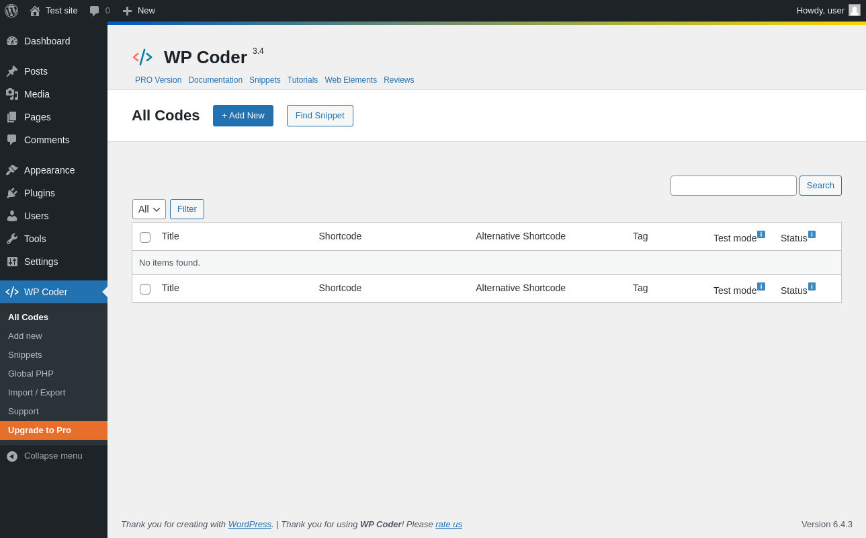Click the Test site admin bar link
Screen dimensions: 866x538
[62, 11]
